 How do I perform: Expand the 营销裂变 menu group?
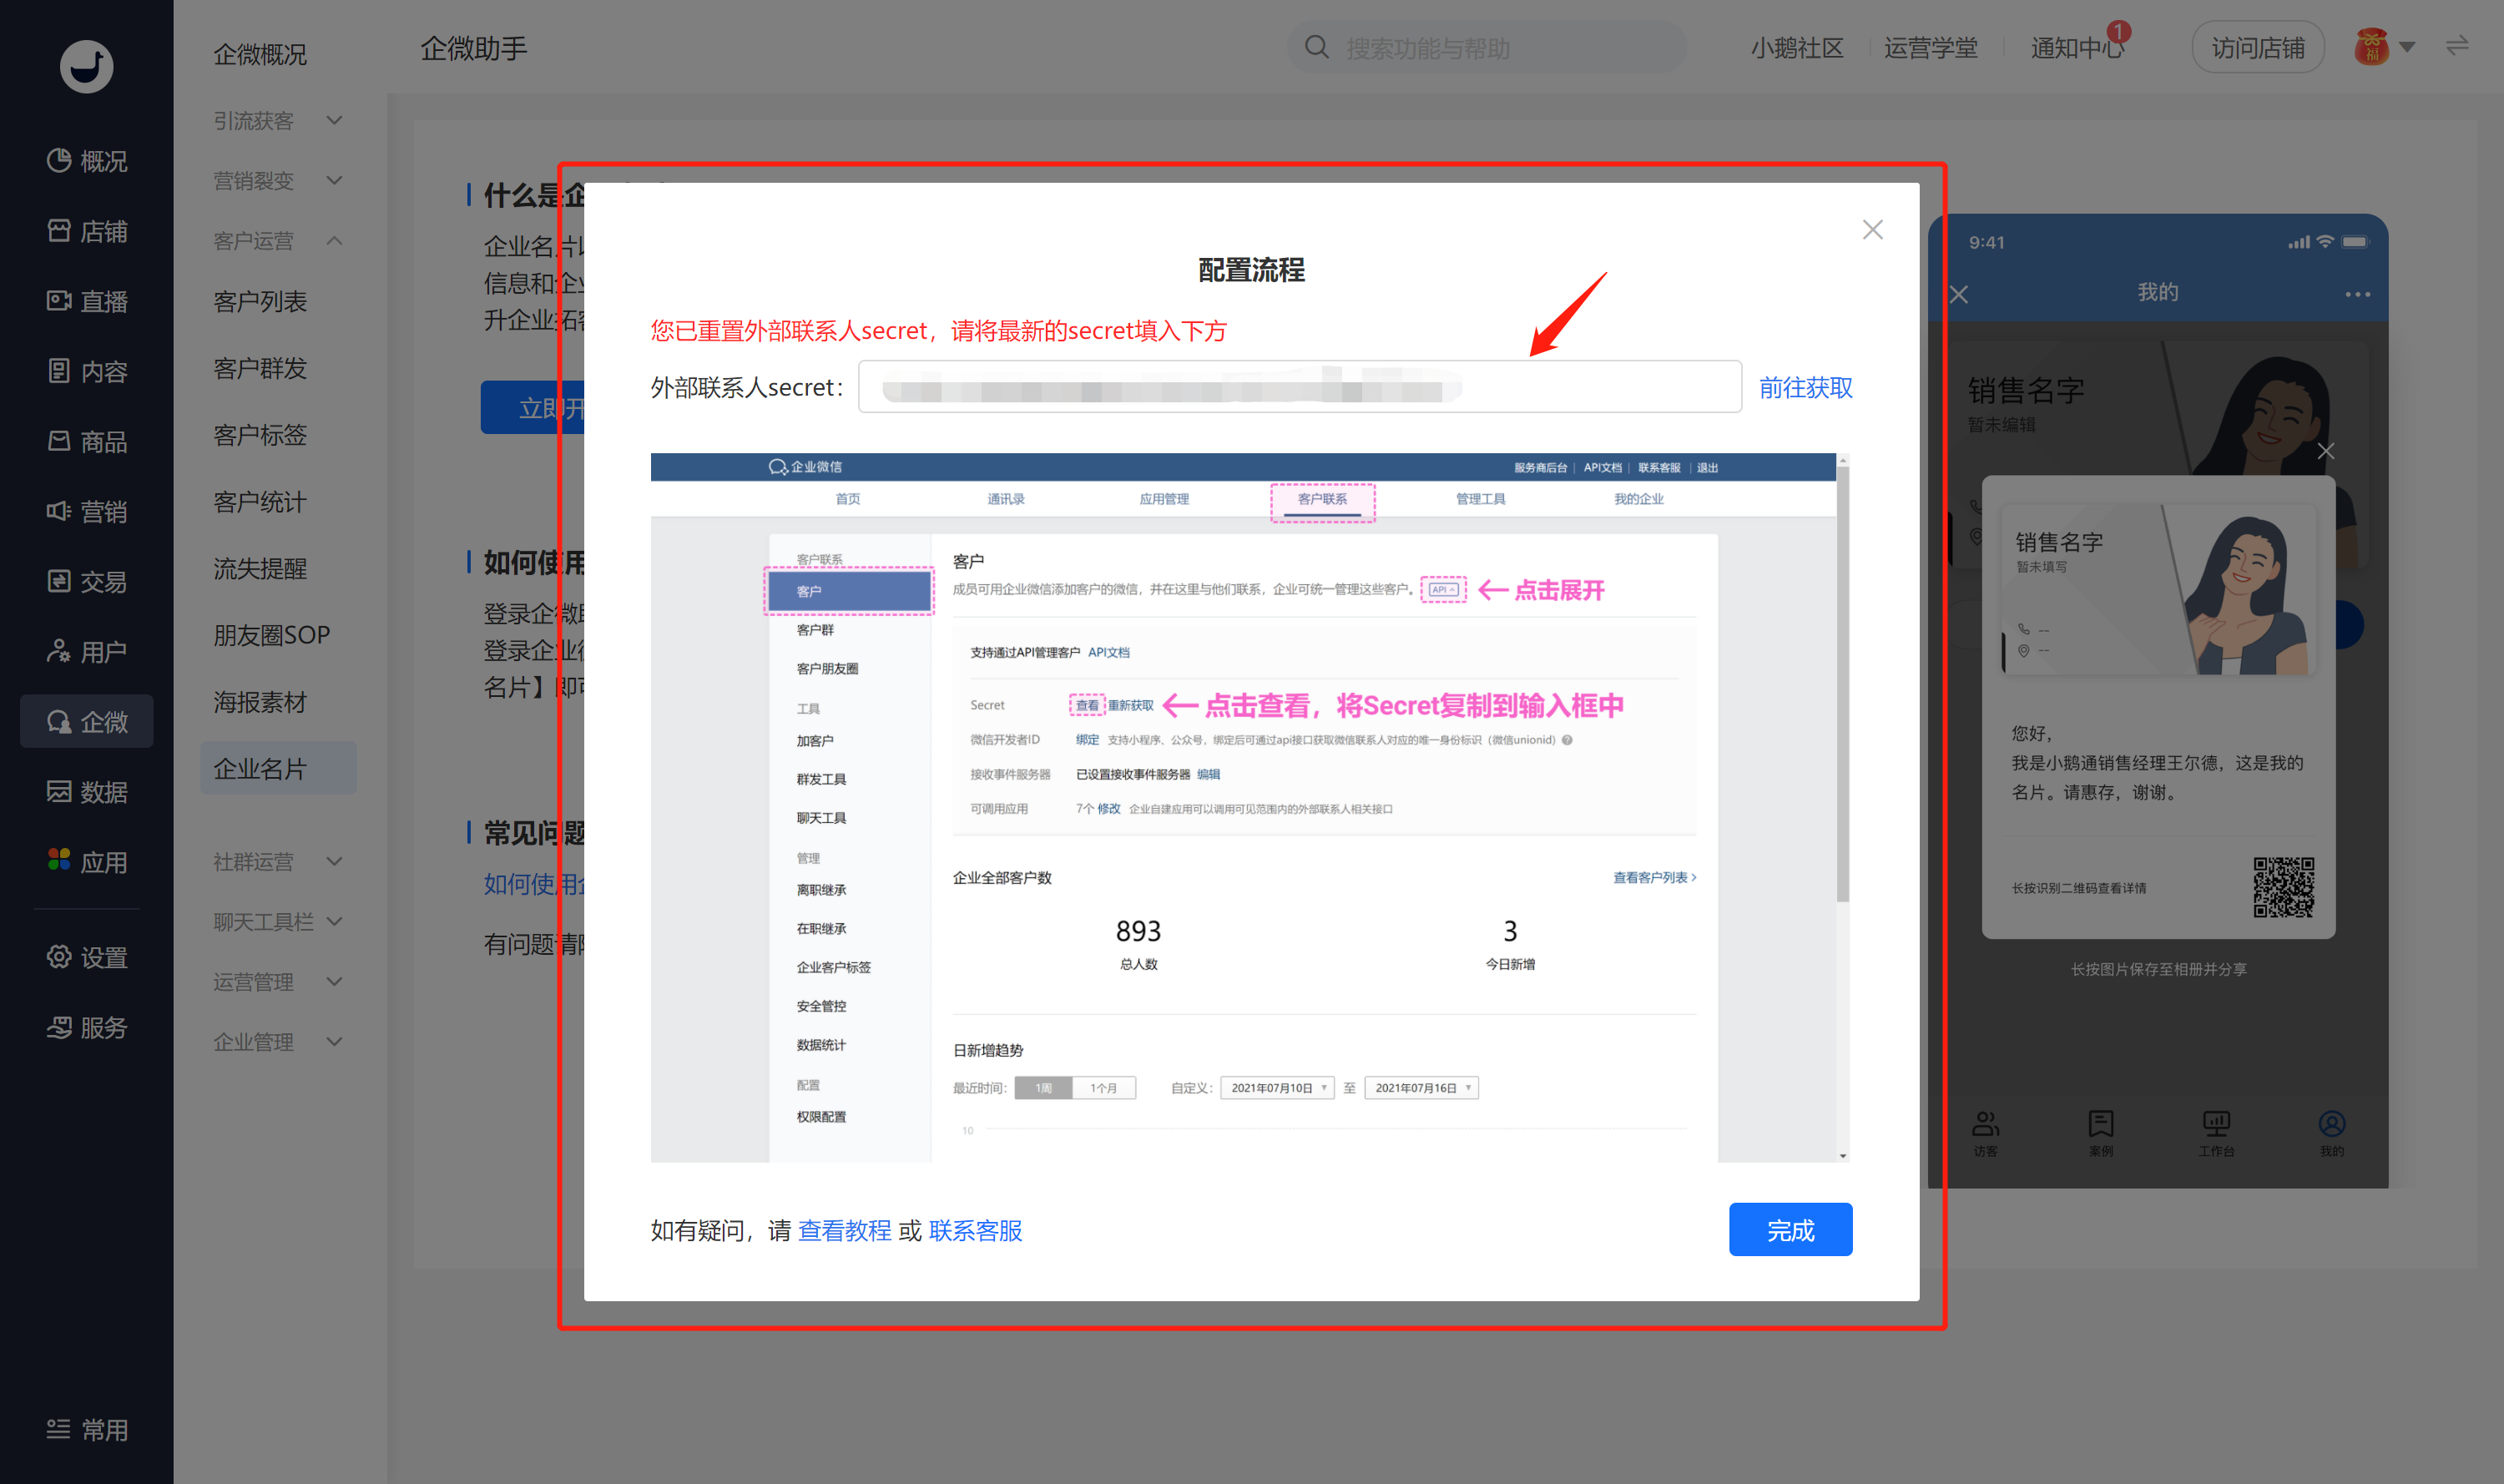(x=279, y=181)
